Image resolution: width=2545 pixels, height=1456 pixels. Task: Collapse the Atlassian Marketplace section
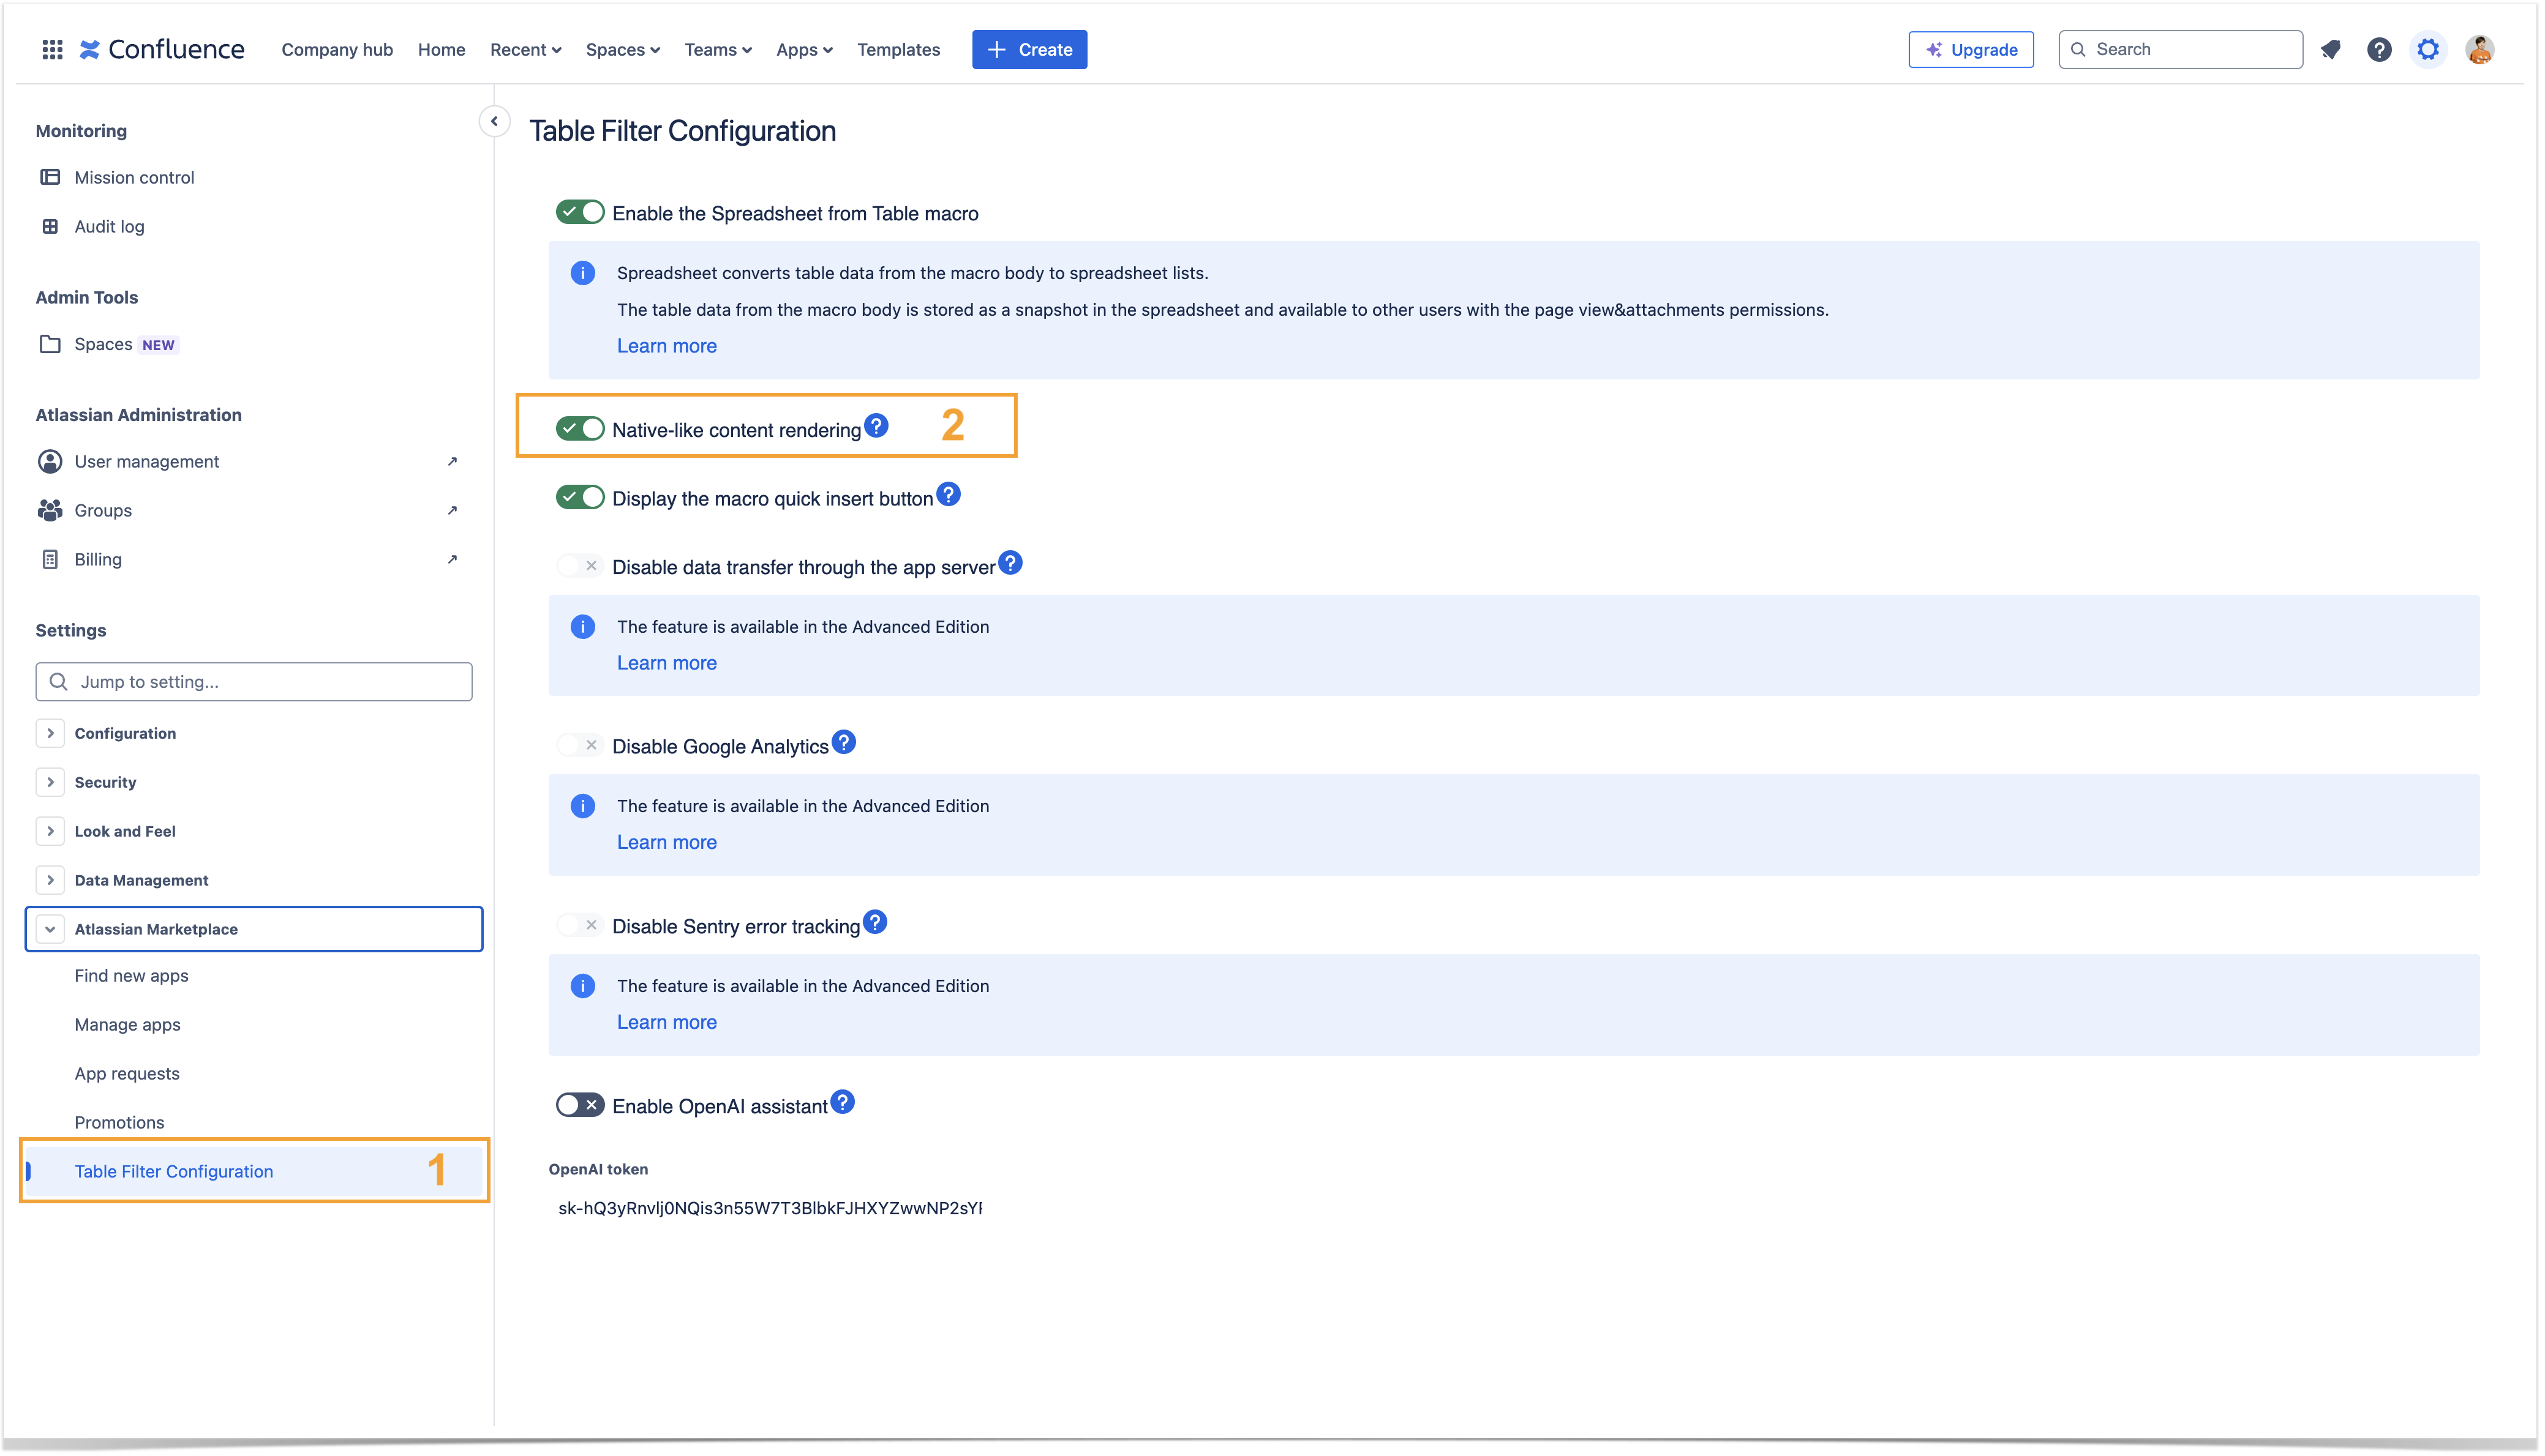tap(50, 929)
